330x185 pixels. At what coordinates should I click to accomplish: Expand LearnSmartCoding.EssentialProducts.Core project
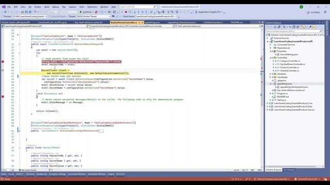[x=268, y=103]
